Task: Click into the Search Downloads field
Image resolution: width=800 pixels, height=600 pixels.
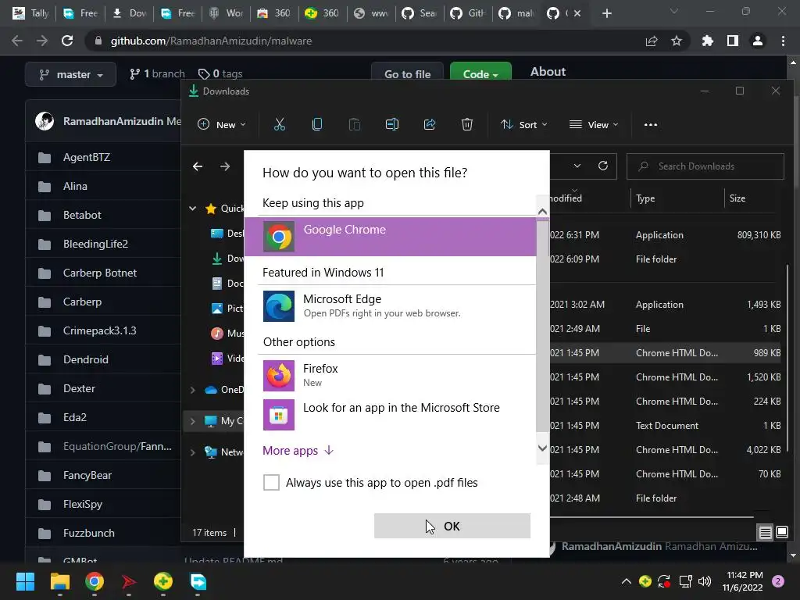Action: click(x=705, y=166)
